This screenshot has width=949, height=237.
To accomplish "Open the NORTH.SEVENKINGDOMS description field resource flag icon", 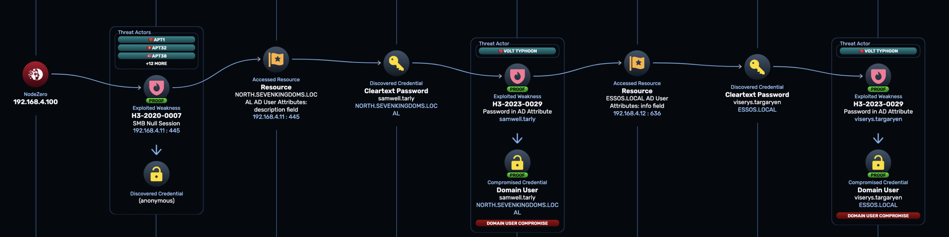I will coord(276,59).
